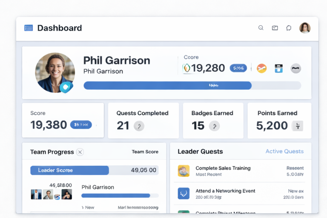
Task: Select the orange round badge icon
Action: (261, 68)
